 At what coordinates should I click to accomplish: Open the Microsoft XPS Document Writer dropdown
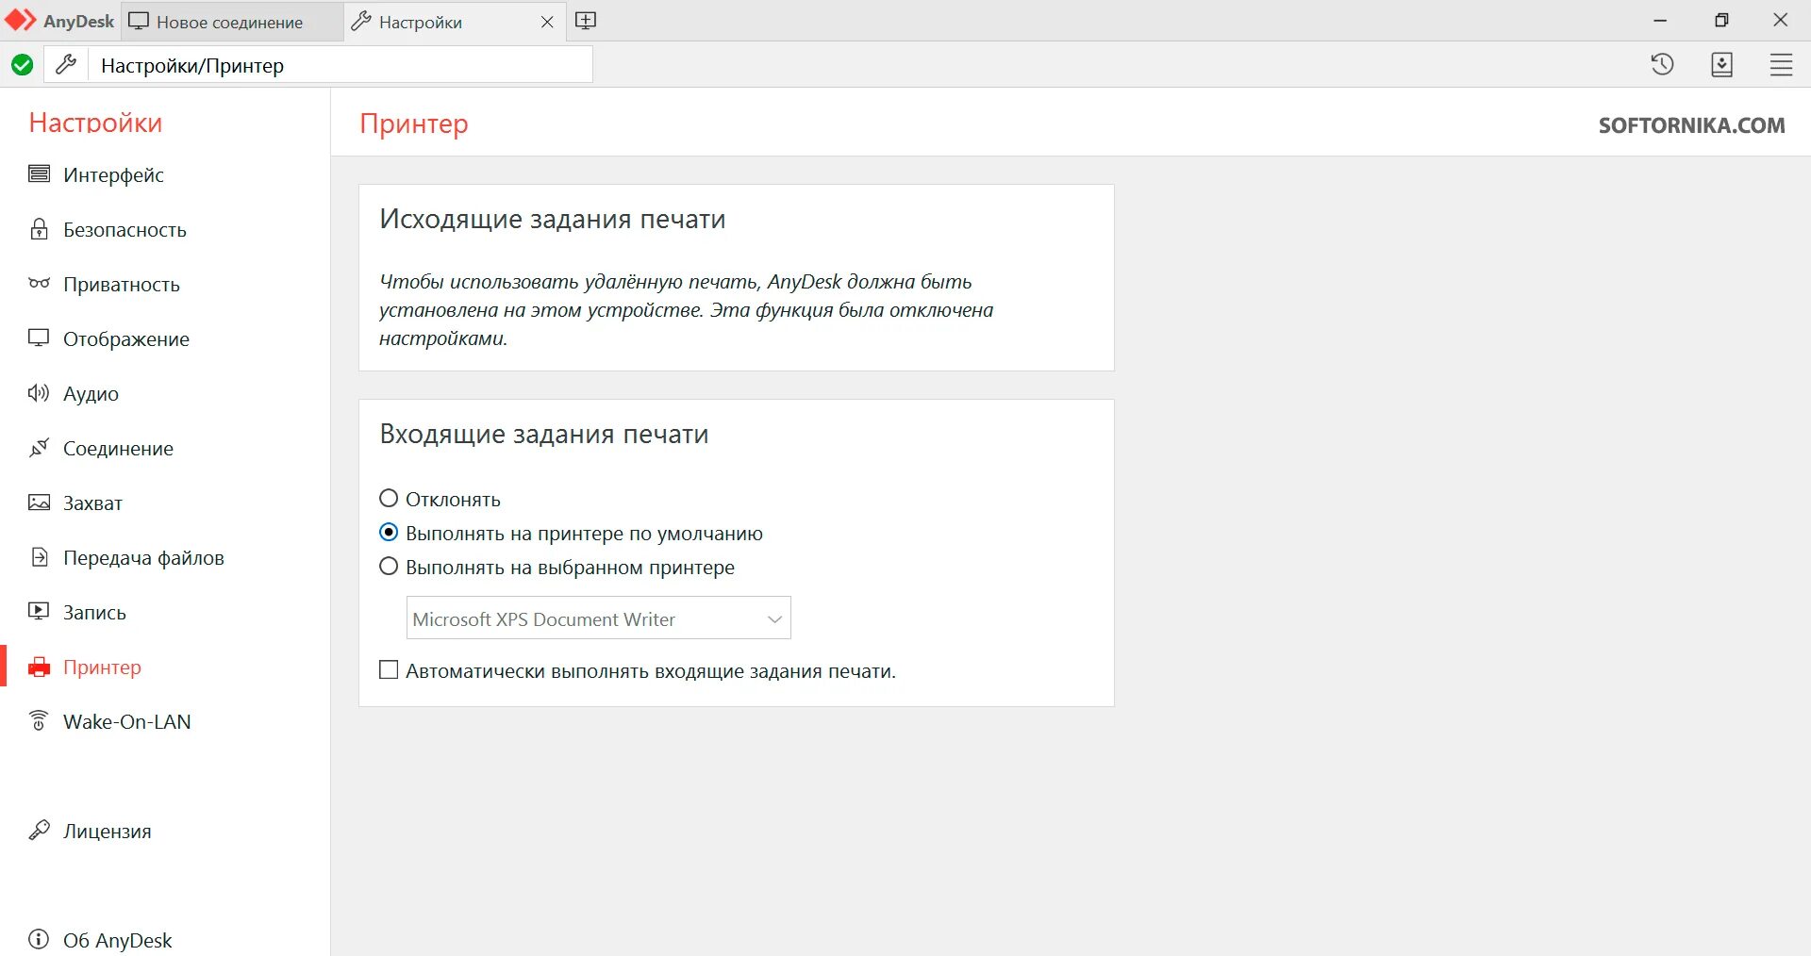598,618
